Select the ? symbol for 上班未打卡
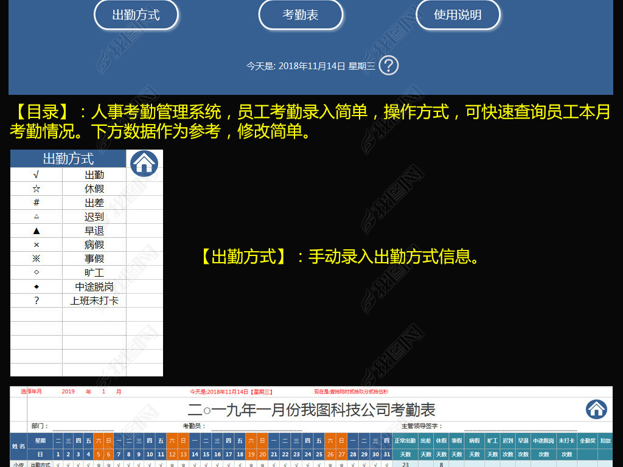The width and height of the screenshot is (623, 467). pos(35,300)
